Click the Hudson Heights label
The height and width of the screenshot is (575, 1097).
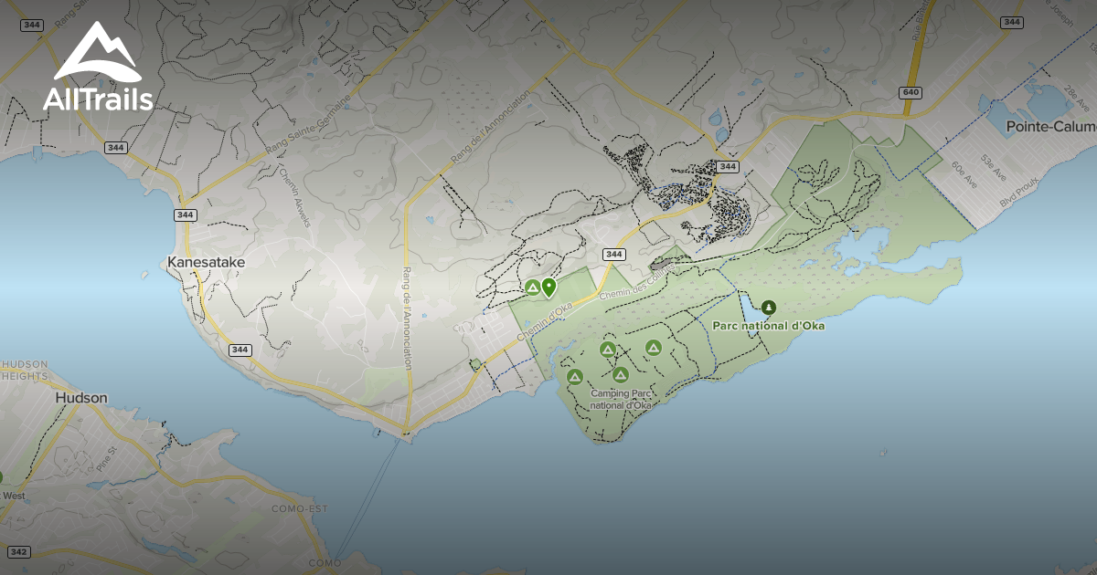23,370
